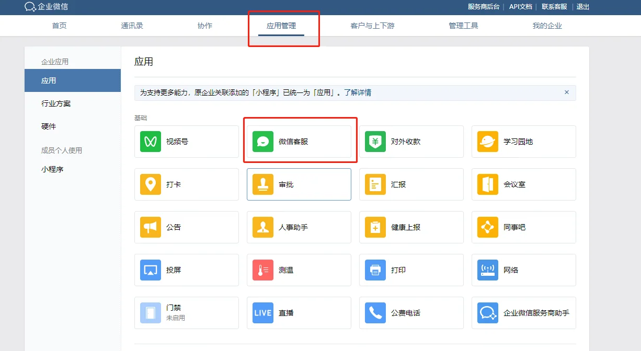
Task: Open the 会议室 door icon
Action: pyautogui.click(x=488, y=184)
